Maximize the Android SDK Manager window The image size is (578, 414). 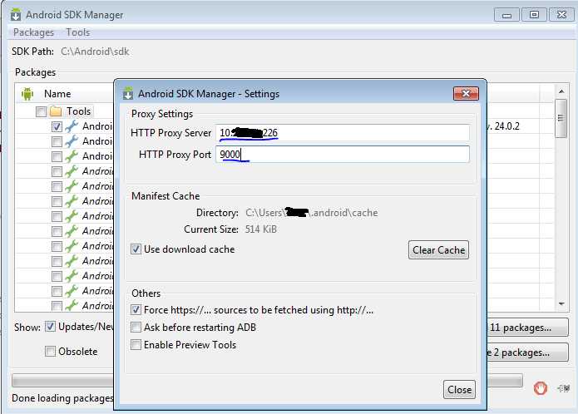(x=534, y=15)
